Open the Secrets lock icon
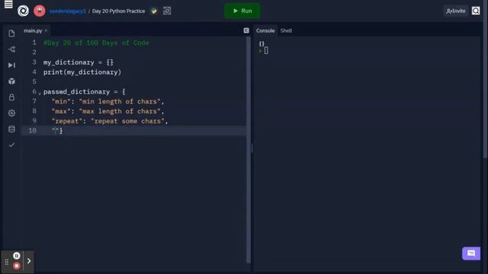The height and width of the screenshot is (274, 488). (x=12, y=97)
